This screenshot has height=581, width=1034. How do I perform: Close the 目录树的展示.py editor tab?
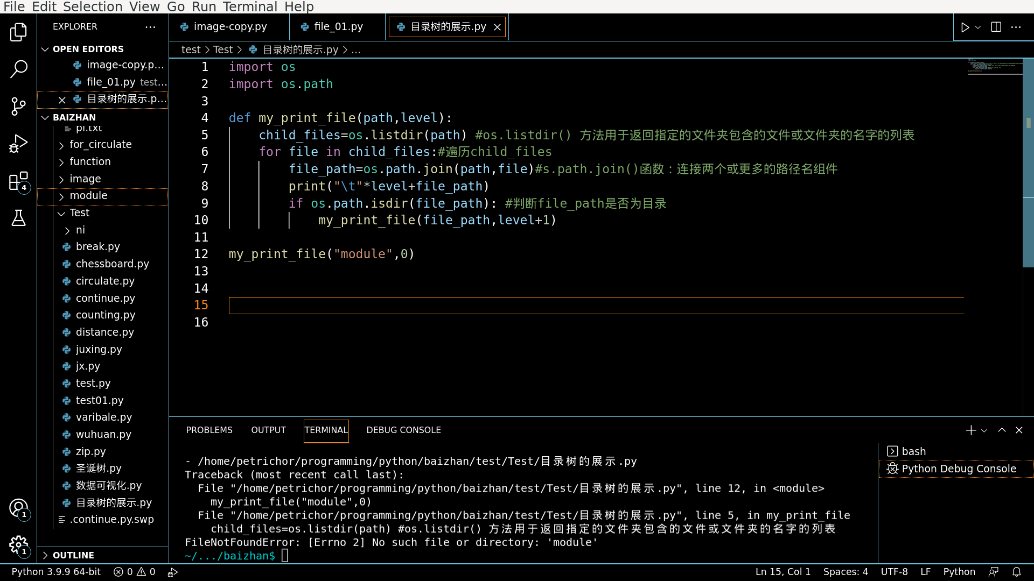coord(497,27)
